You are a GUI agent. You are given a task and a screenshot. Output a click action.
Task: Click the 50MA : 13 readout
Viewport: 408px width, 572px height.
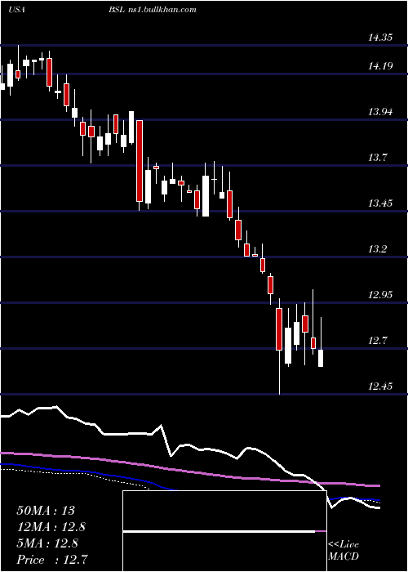coord(46,511)
